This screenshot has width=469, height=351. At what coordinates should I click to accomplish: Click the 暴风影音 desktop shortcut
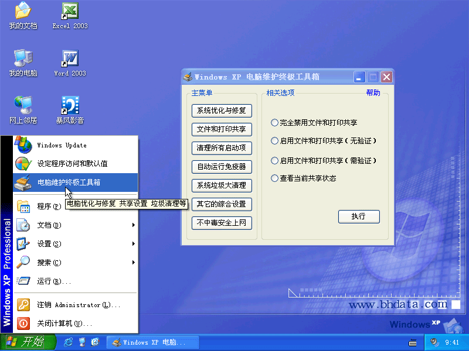click(70, 110)
